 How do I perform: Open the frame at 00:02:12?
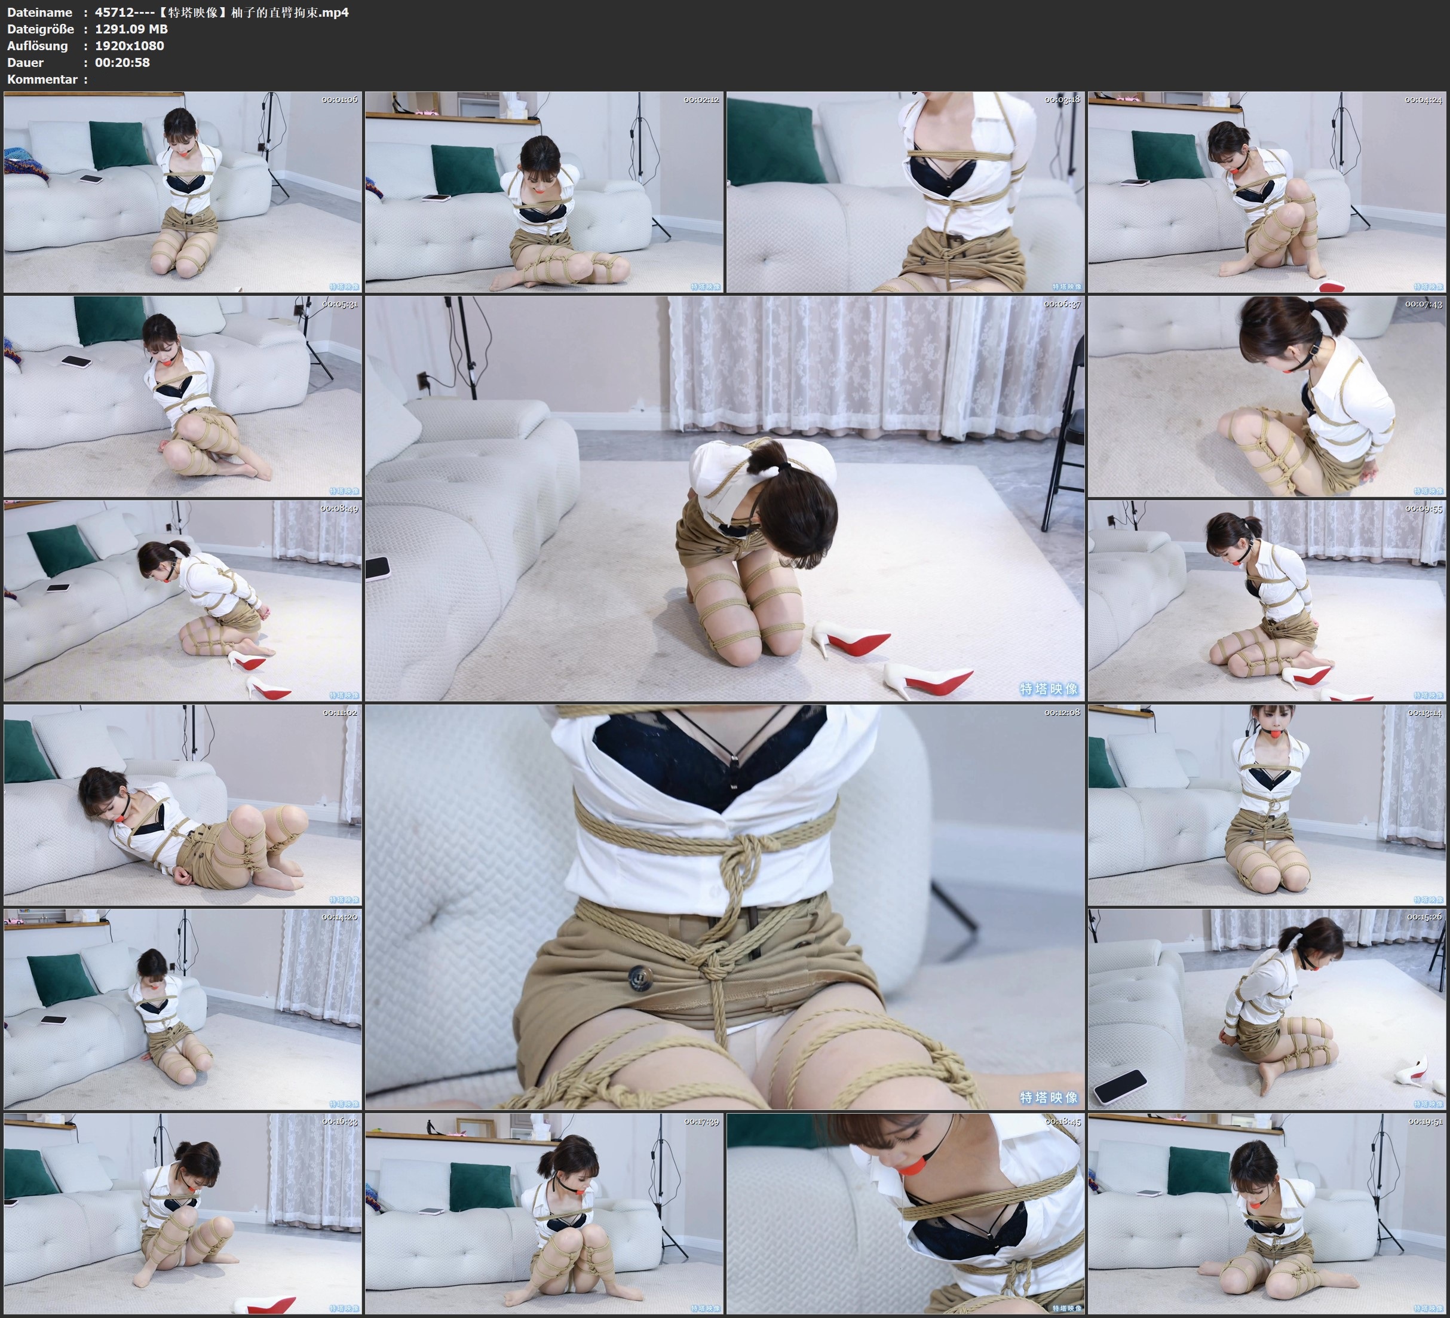pyautogui.click(x=544, y=191)
